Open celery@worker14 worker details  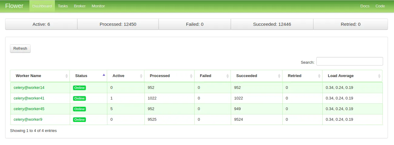click(x=29, y=88)
